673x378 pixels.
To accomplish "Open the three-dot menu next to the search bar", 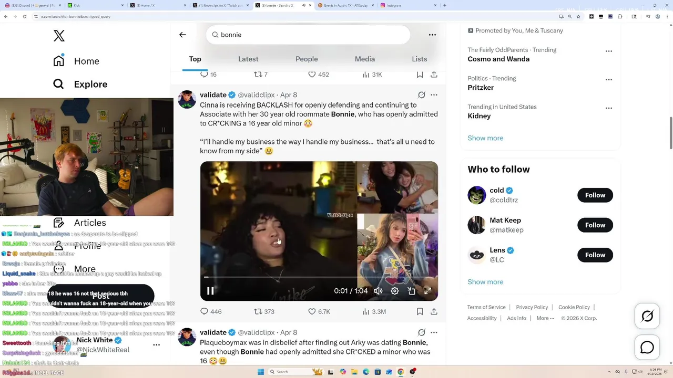I will (x=432, y=35).
